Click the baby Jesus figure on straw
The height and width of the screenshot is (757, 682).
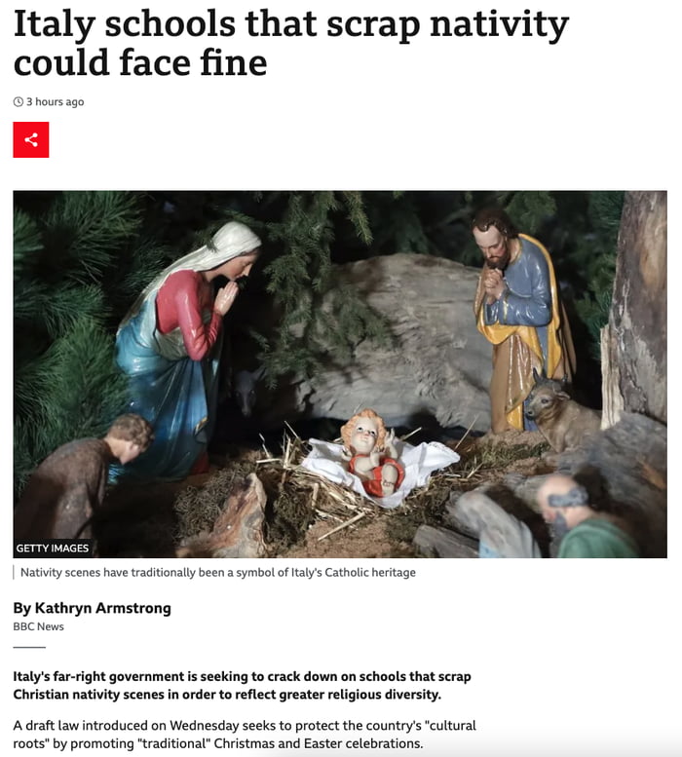pos(371,453)
